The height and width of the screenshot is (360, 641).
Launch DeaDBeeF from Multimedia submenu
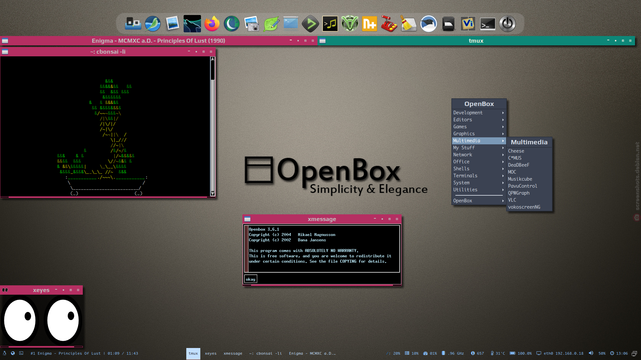[529, 165]
